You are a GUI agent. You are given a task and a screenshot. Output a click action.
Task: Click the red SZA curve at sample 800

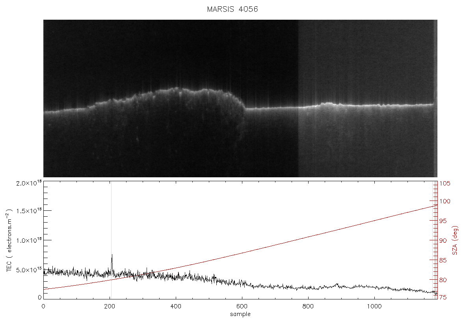[308, 237]
